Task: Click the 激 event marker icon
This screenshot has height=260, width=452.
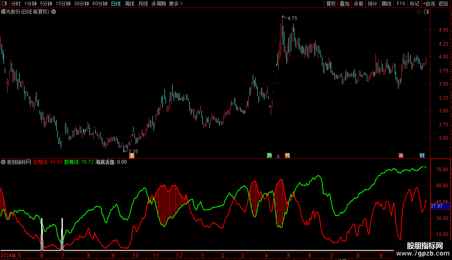Action: coord(132,156)
